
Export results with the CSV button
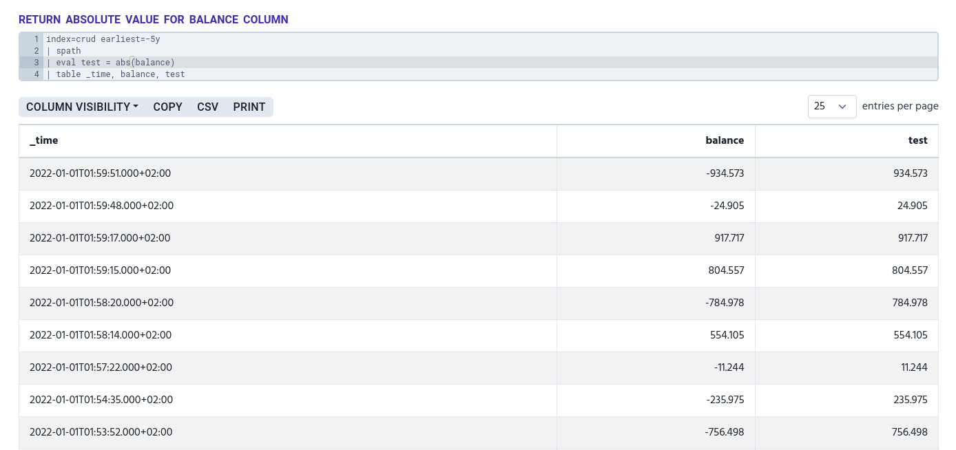pyautogui.click(x=207, y=107)
